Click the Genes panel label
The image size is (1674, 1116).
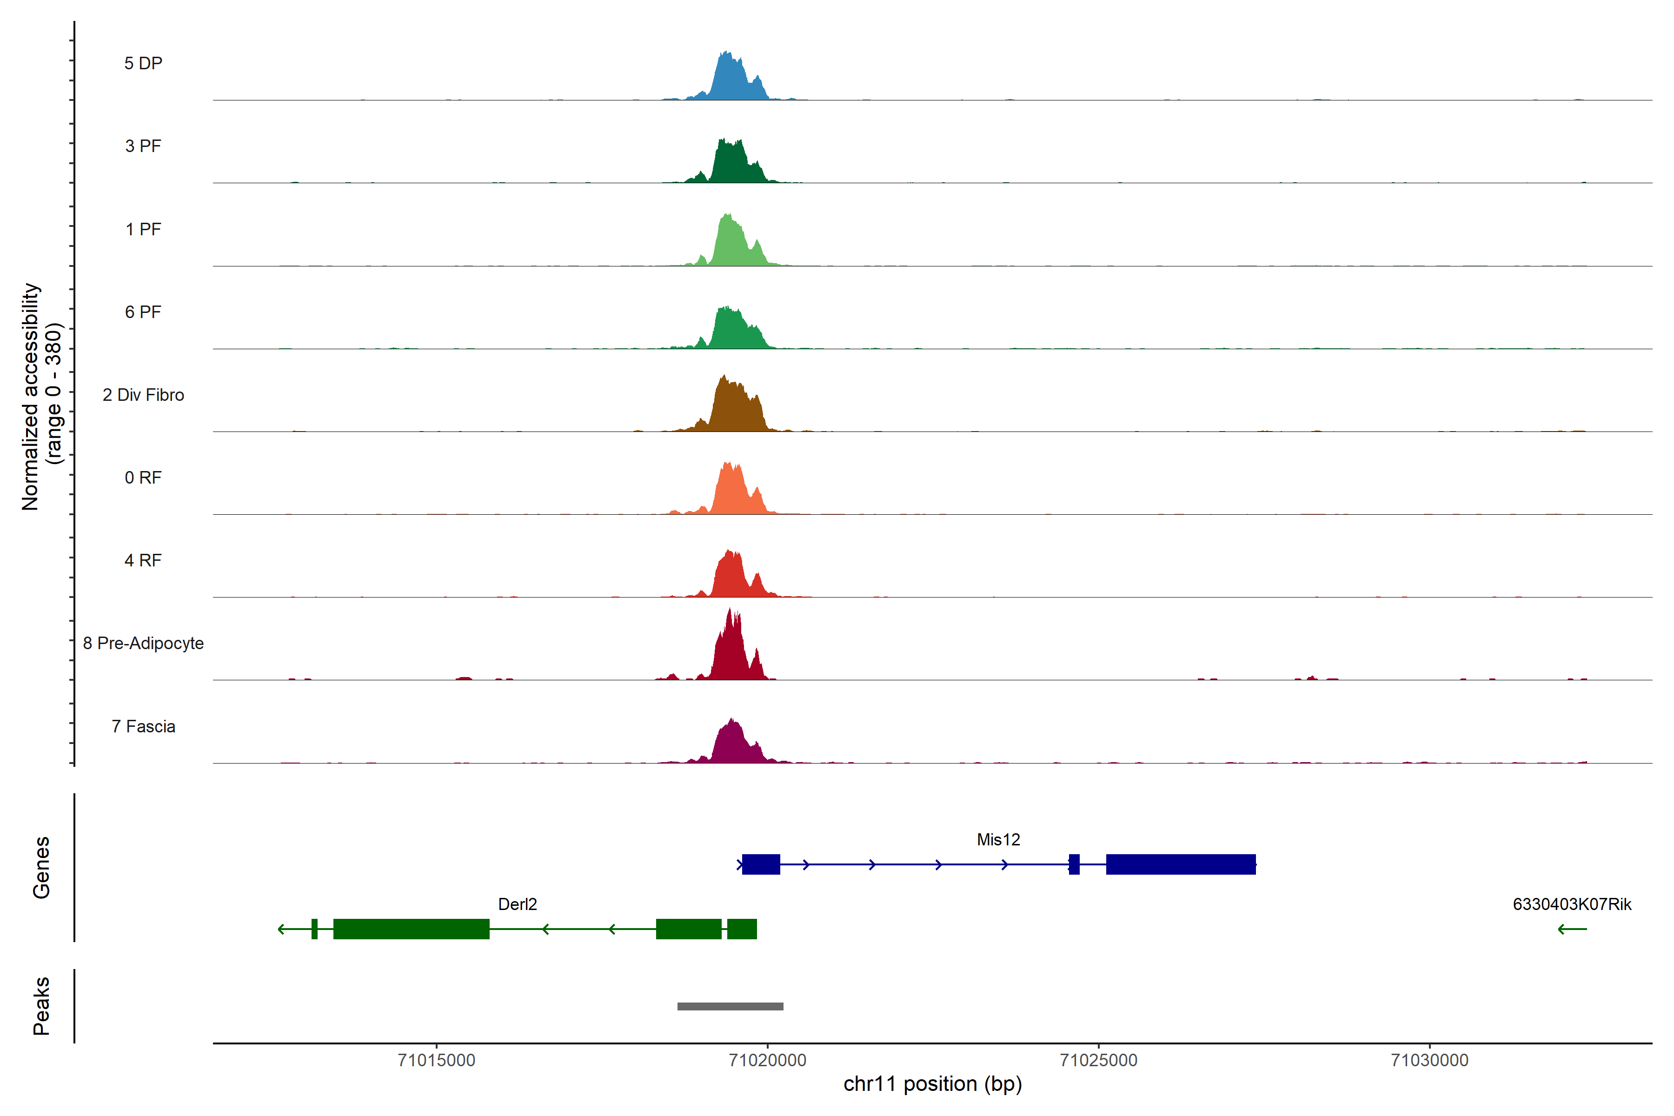tap(41, 867)
